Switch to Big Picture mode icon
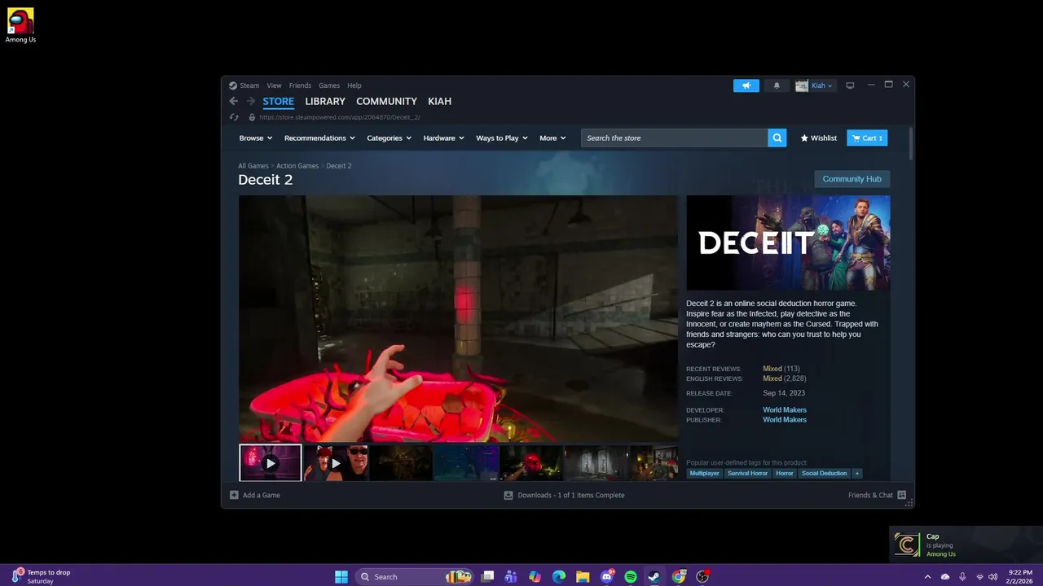This screenshot has height=586, width=1043. click(850, 85)
